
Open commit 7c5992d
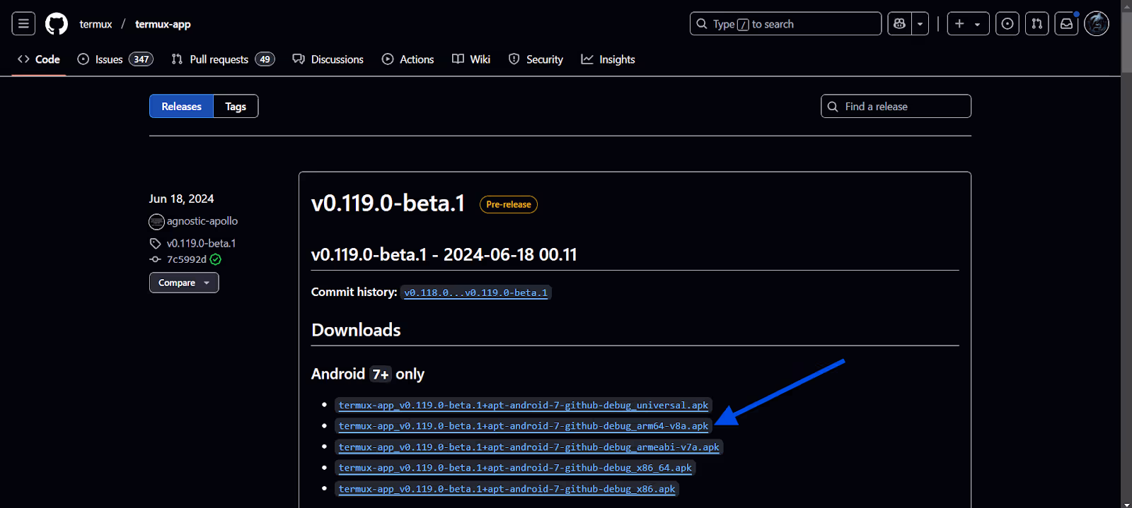[187, 259]
